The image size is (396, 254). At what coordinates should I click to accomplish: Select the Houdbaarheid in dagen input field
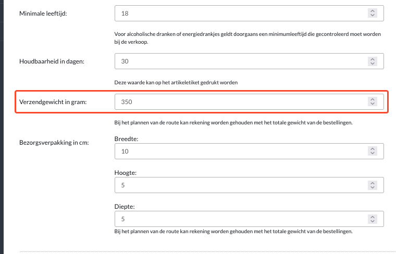[x=249, y=61]
